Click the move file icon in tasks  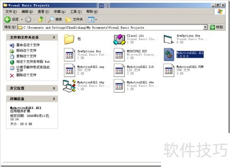[12, 51]
